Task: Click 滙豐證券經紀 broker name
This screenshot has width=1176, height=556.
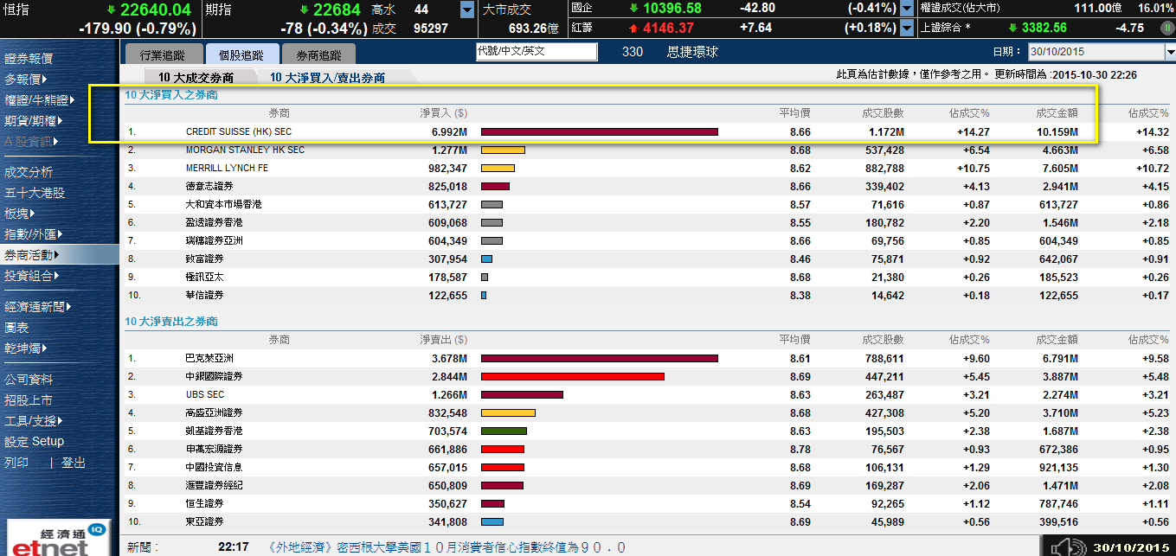Action: pyautogui.click(x=214, y=485)
